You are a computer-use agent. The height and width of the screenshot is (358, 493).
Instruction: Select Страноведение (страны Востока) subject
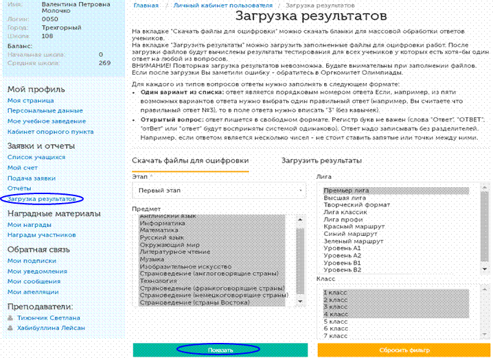click(212, 302)
